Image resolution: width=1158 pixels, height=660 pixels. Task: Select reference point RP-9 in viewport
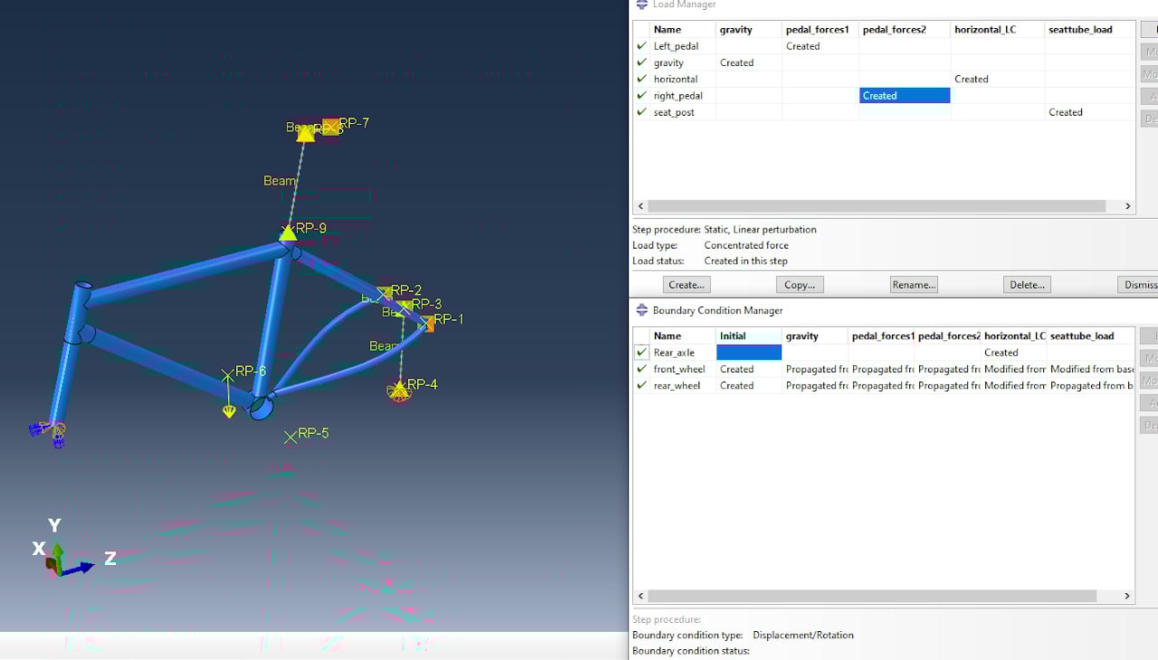pyautogui.click(x=288, y=232)
